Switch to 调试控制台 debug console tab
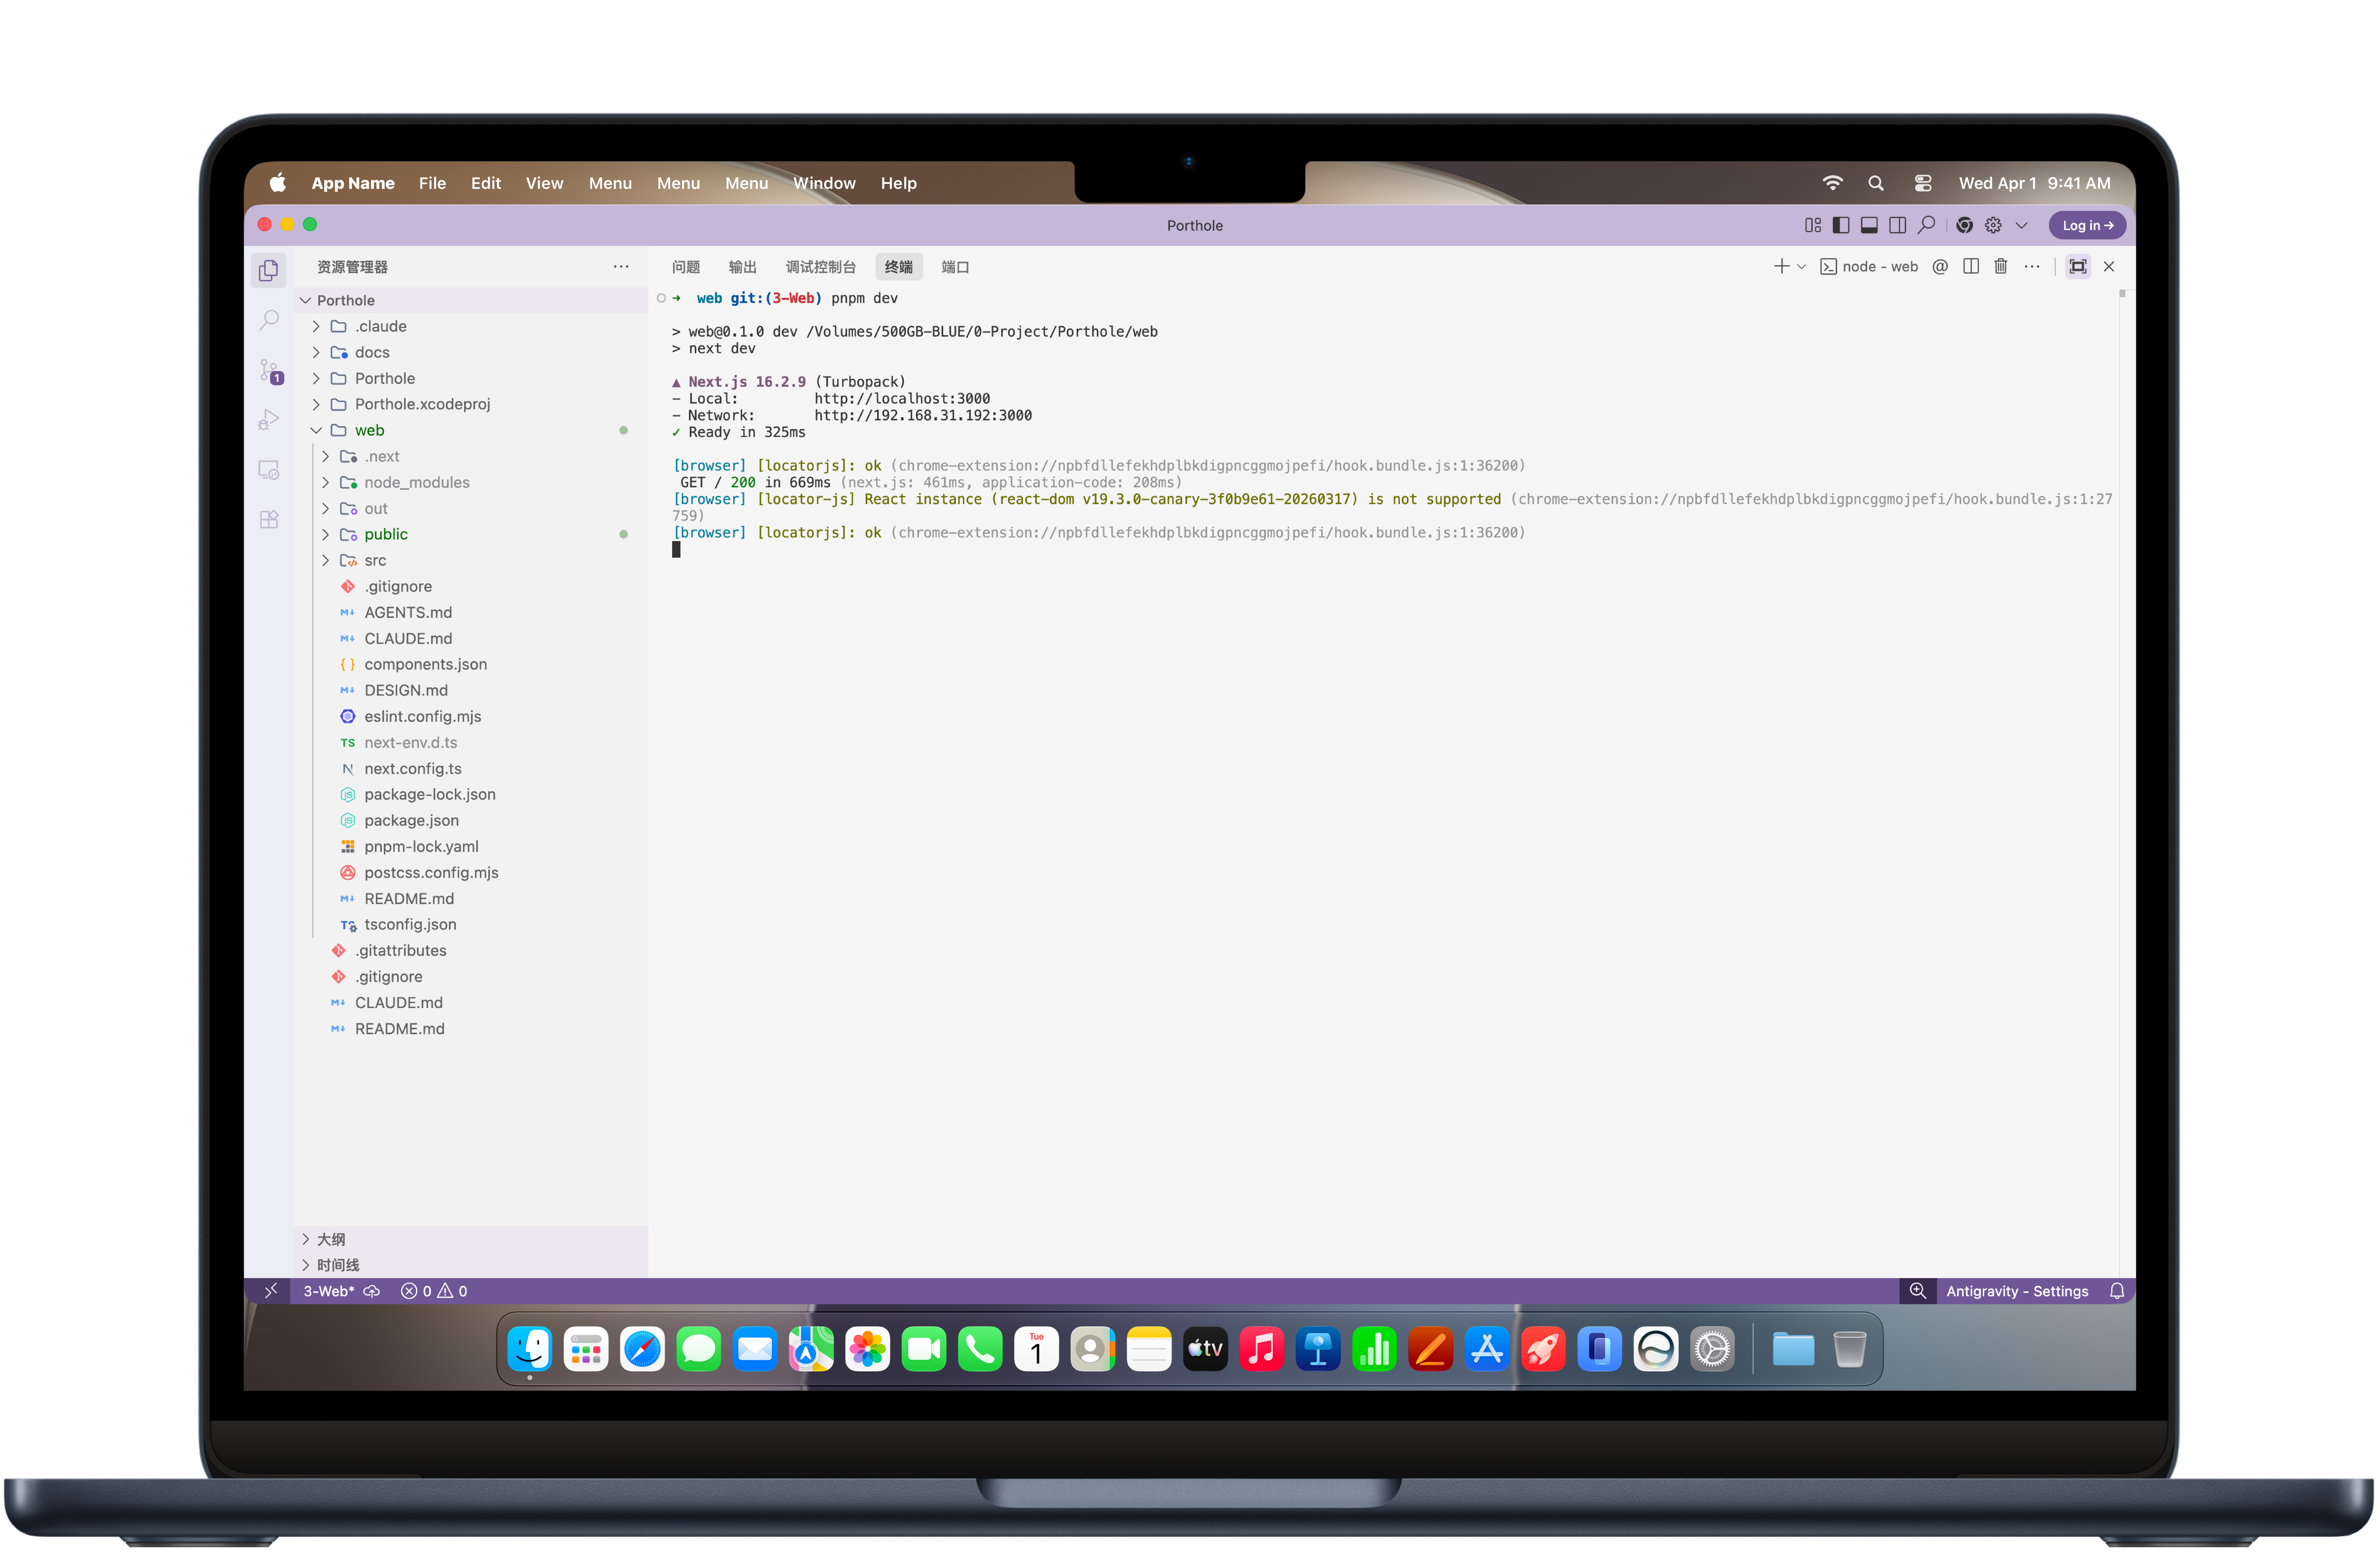 coord(820,267)
